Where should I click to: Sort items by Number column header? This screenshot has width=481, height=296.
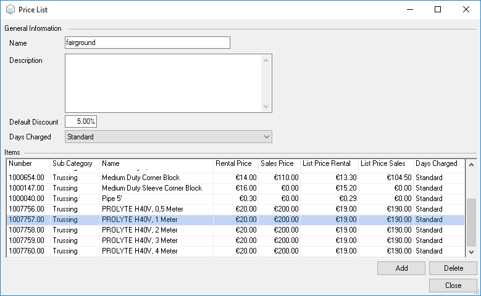[x=28, y=164]
